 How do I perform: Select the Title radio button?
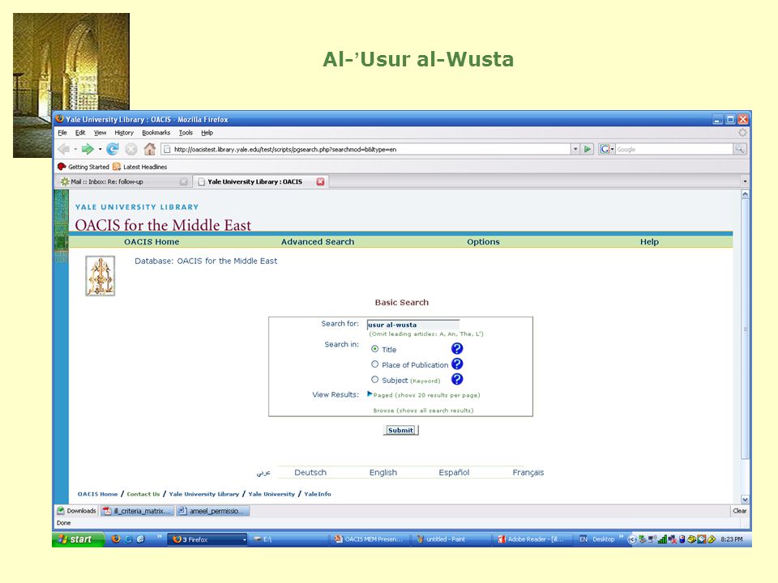click(374, 349)
